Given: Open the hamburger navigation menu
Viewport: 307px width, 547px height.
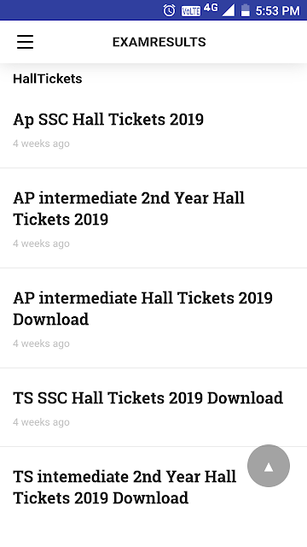Looking at the screenshot, I should (25, 42).
